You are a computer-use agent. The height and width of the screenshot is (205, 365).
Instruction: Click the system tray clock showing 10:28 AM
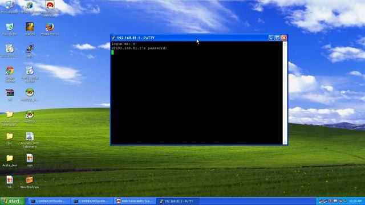point(355,201)
